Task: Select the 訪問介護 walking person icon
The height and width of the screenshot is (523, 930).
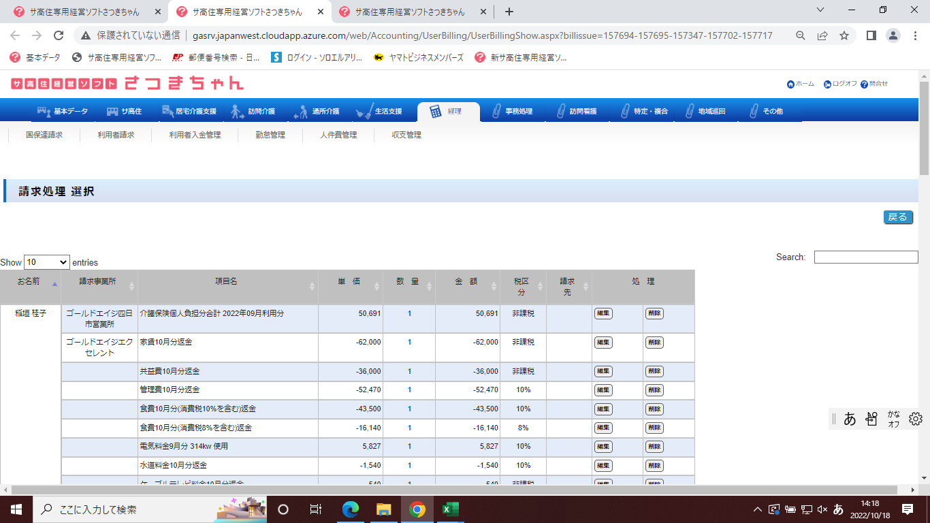Action: pos(237,111)
